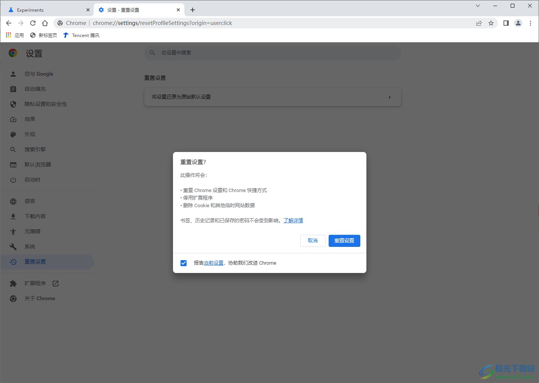Click the external-link icon beside 扩展程序
539x383 pixels.
(x=56, y=283)
